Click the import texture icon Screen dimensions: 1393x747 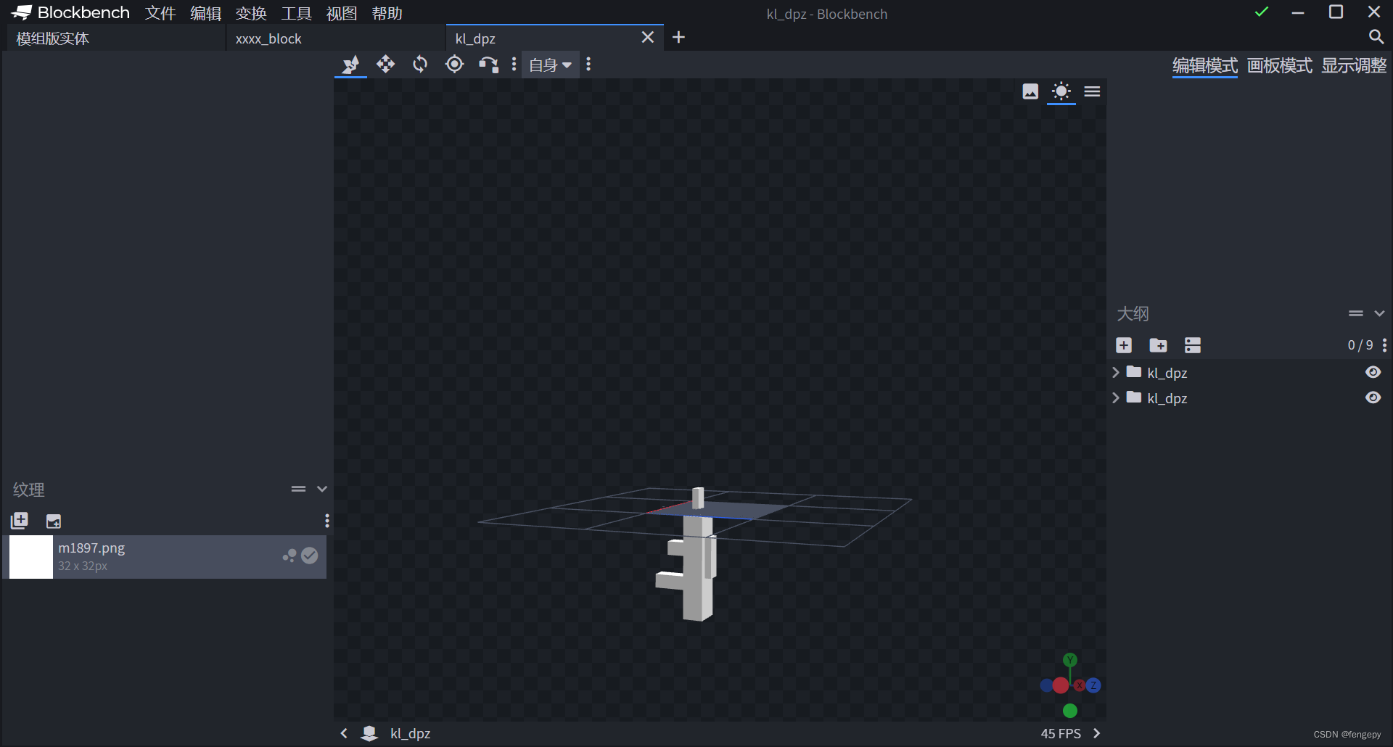tap(20, 521)
